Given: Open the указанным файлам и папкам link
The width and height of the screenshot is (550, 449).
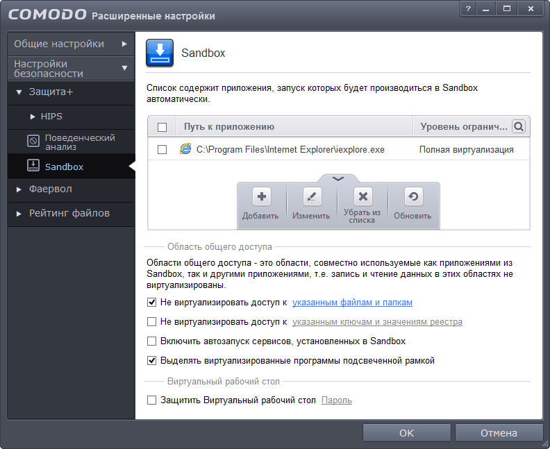Looking at the screenshot, I should click(x=352, y=302).
